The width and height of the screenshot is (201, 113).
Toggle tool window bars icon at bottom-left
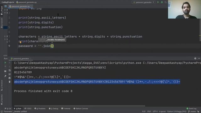(x=2, y=111)
